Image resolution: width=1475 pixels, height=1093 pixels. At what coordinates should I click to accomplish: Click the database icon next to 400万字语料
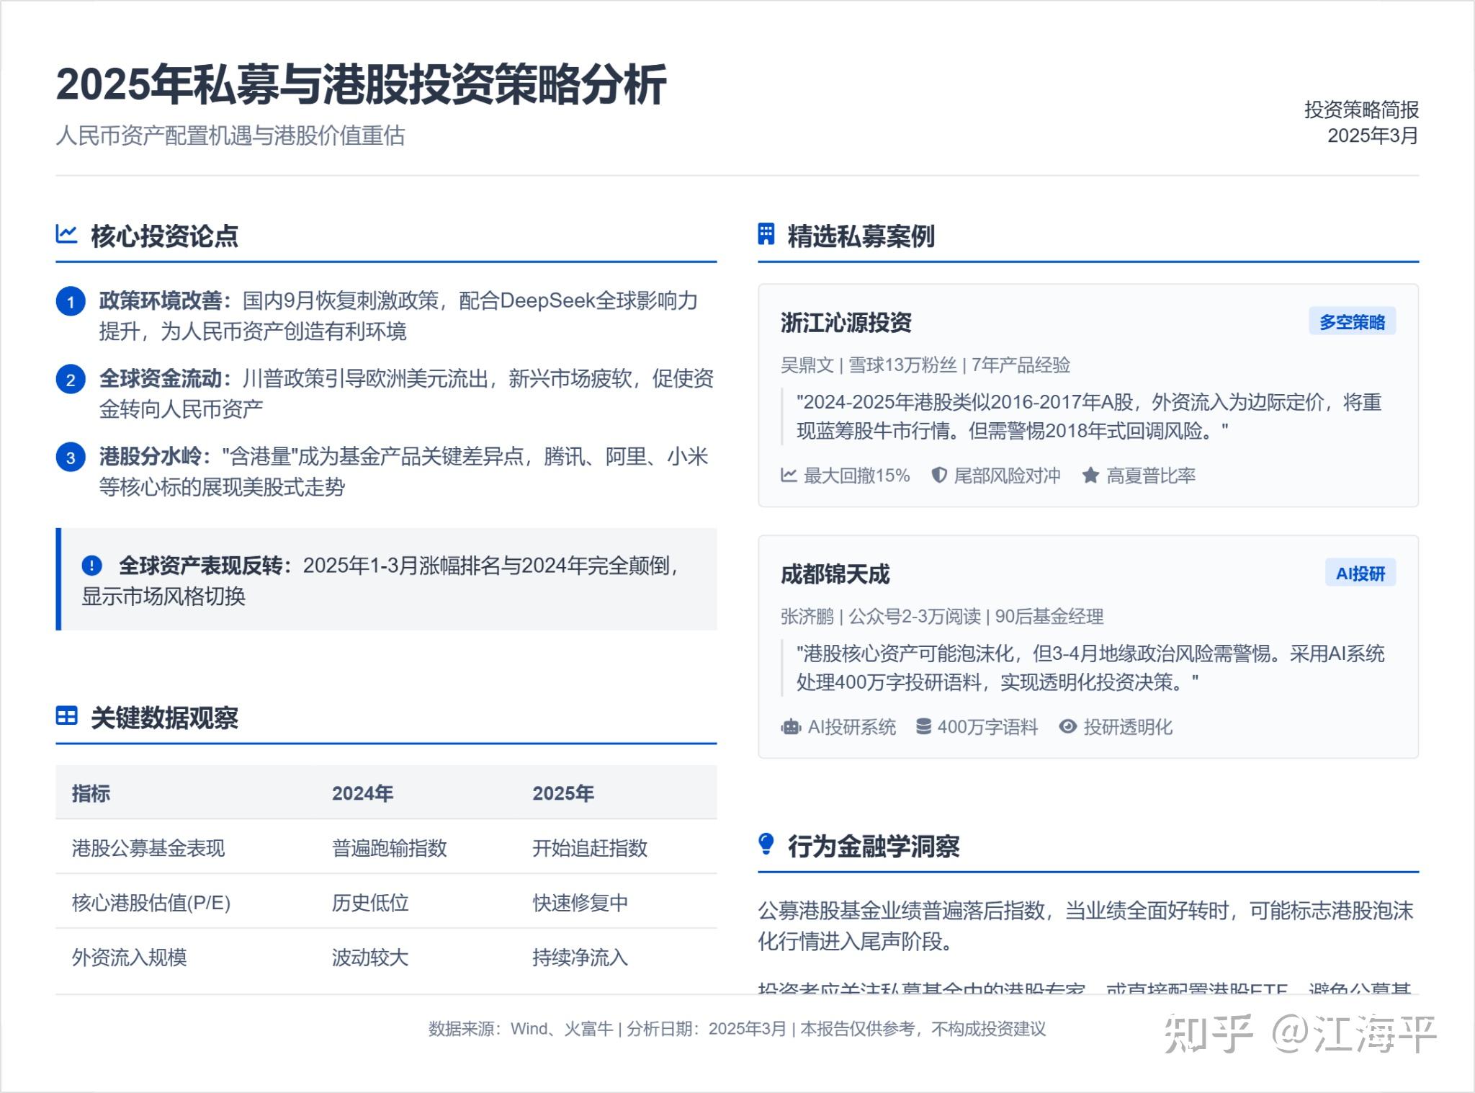(923, 726)
